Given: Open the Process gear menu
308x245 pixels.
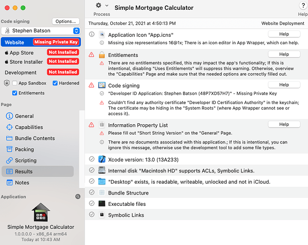Looking at the screenshot, I should [98, 5].
